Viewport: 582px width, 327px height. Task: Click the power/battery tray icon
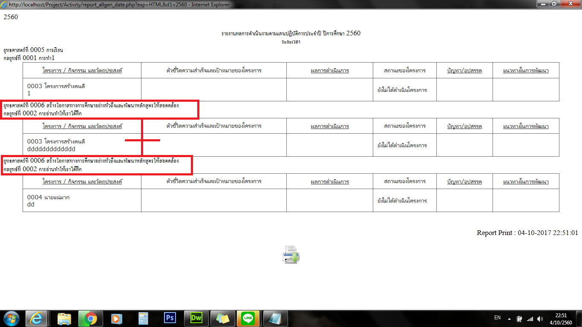pyautogui.click(x=519, y=318)
